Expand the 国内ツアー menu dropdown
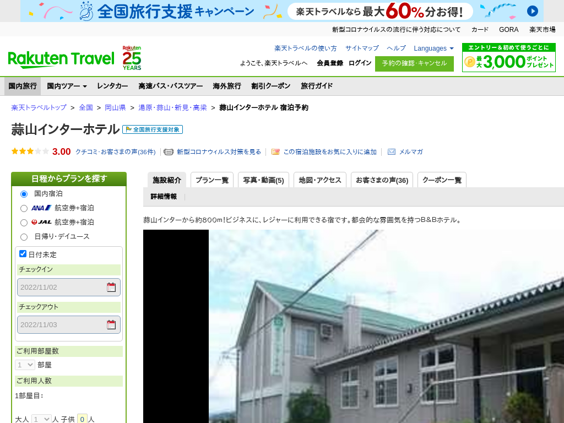 [x=67, y=86]
